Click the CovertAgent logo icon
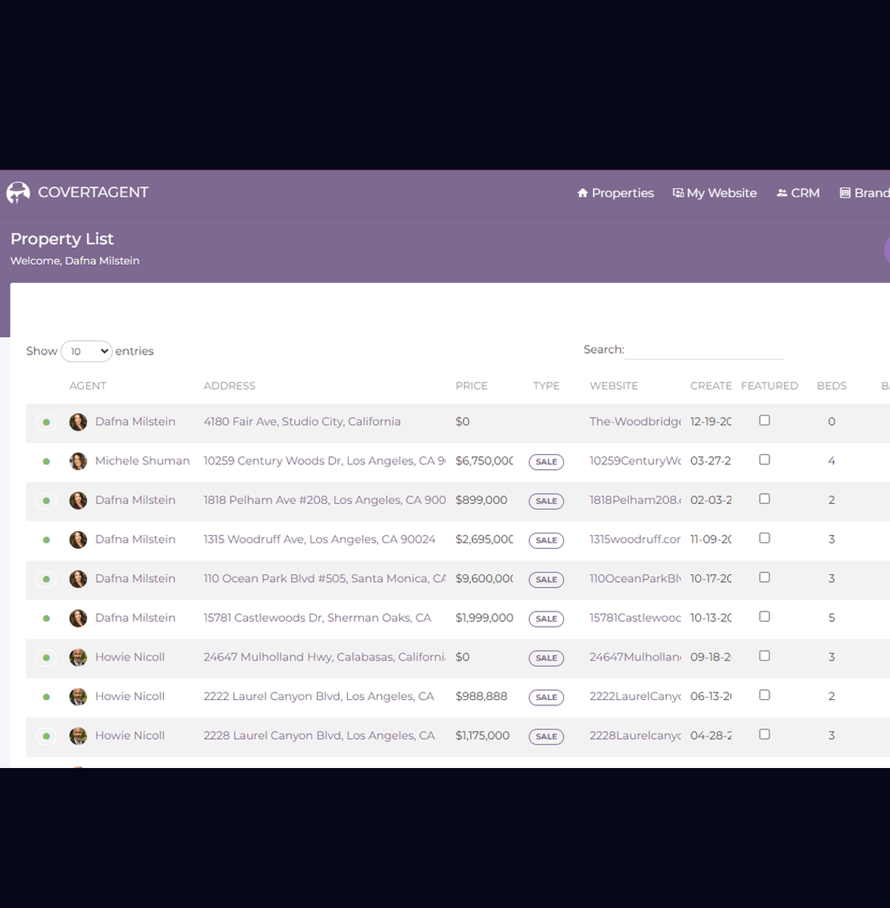Screen dimensions: 890x908 [x=18, y=193]
